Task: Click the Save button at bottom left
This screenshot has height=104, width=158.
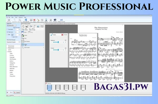Action: tap(10, 92)
